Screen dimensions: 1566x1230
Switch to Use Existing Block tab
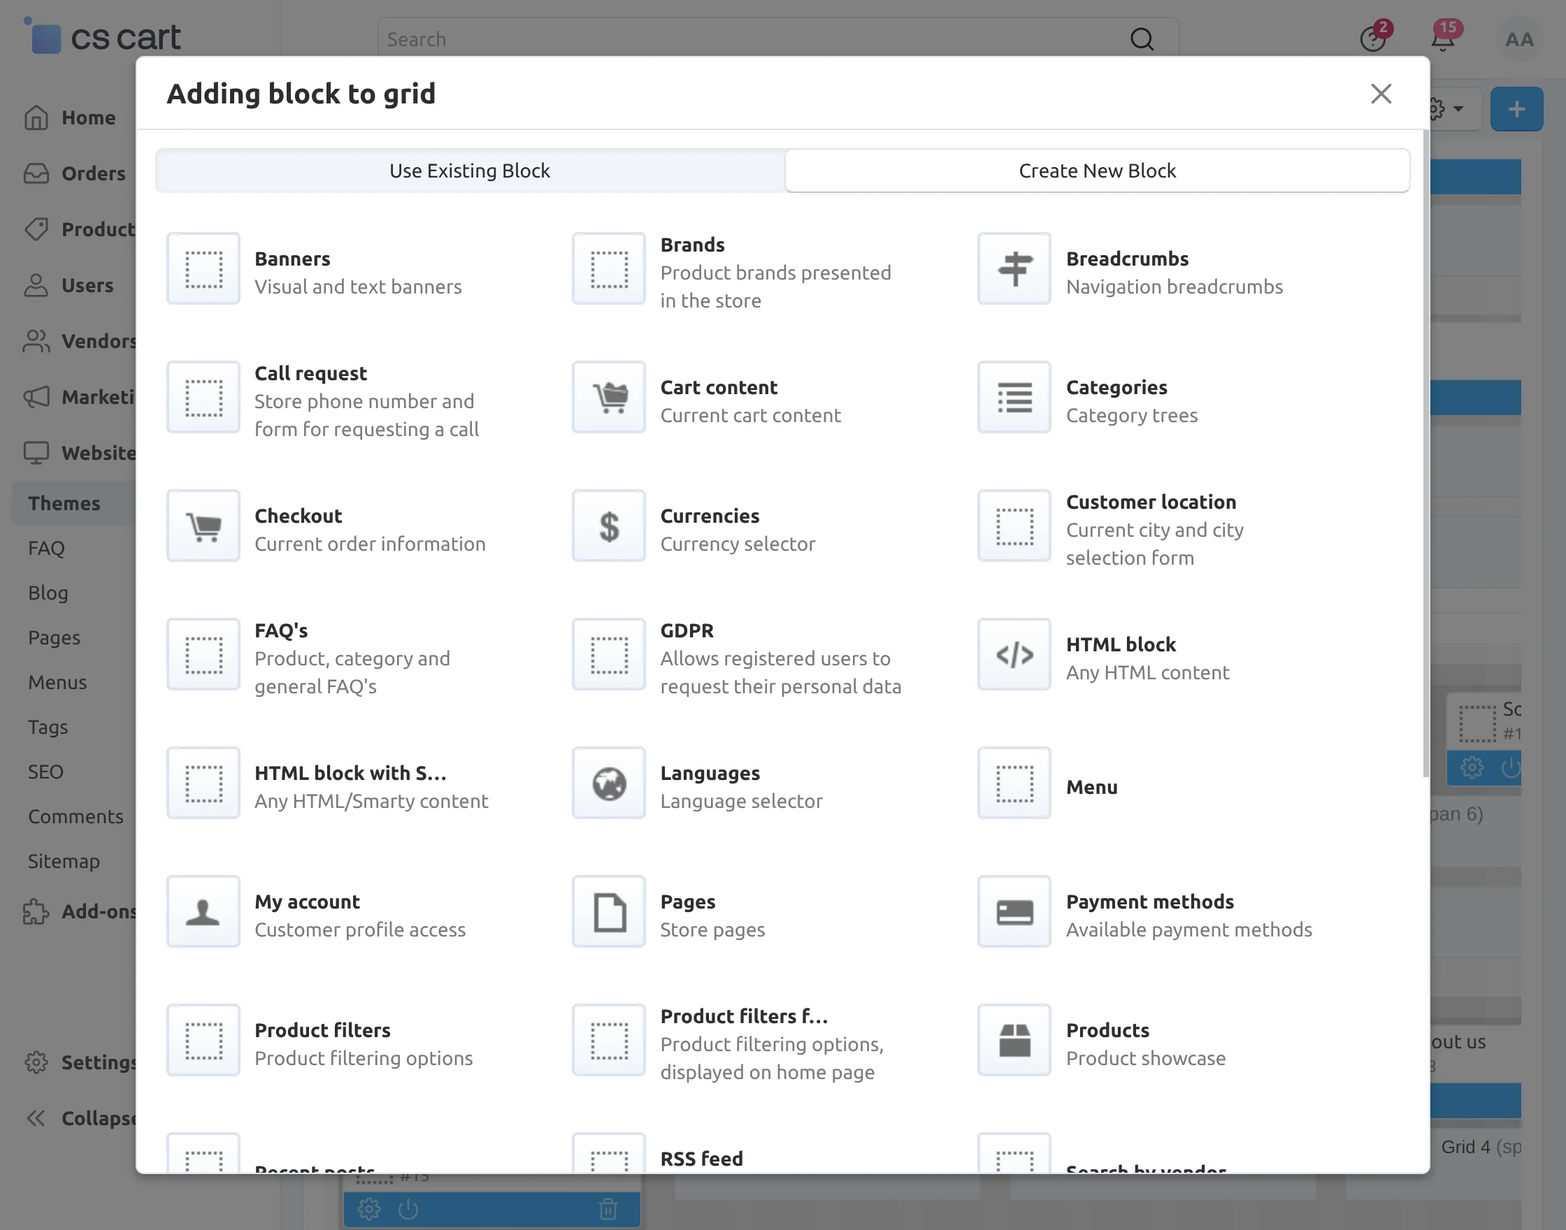(470, 171)
